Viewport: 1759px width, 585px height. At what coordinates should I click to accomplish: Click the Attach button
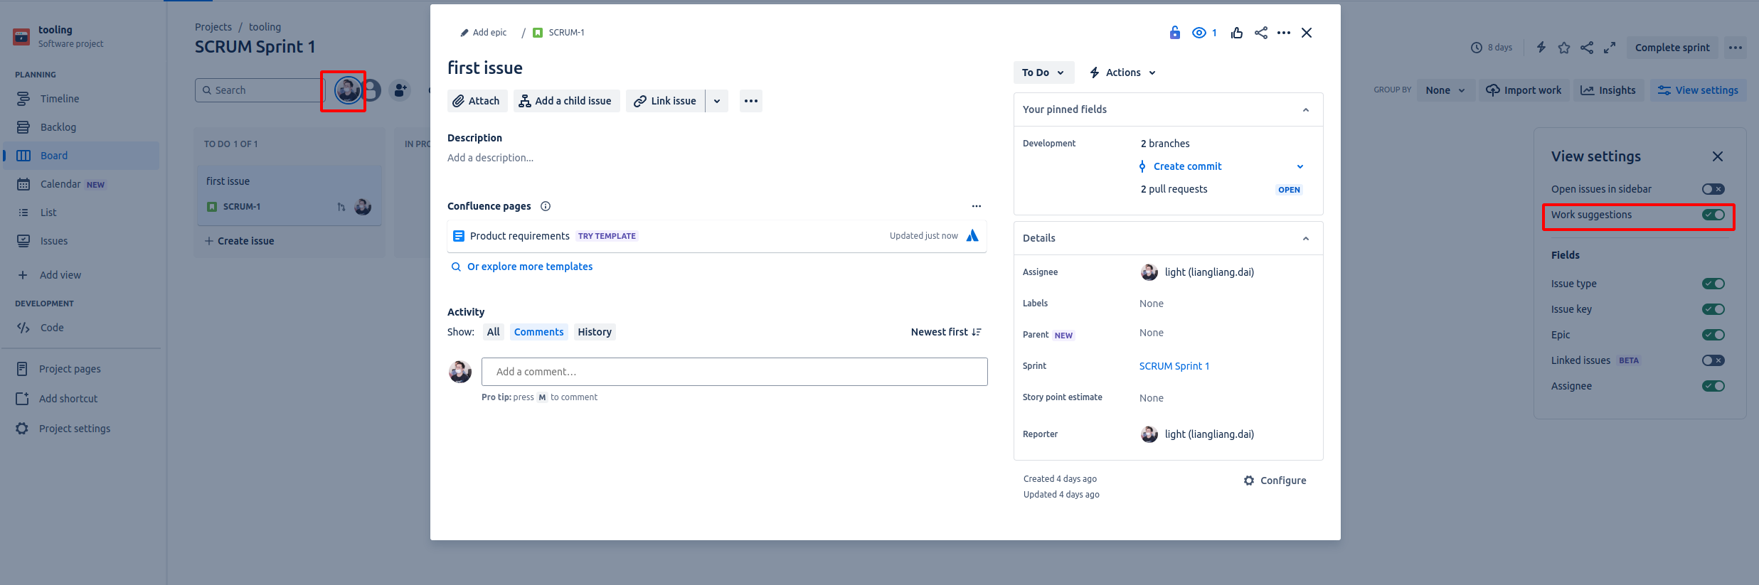coord(477,101)
